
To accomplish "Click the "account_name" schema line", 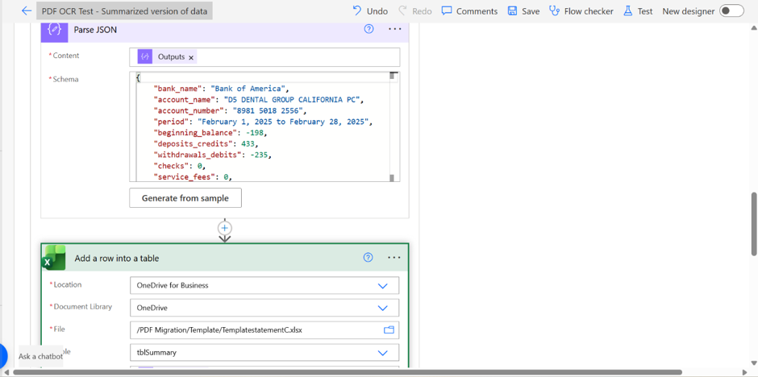I will pos(258,99).
